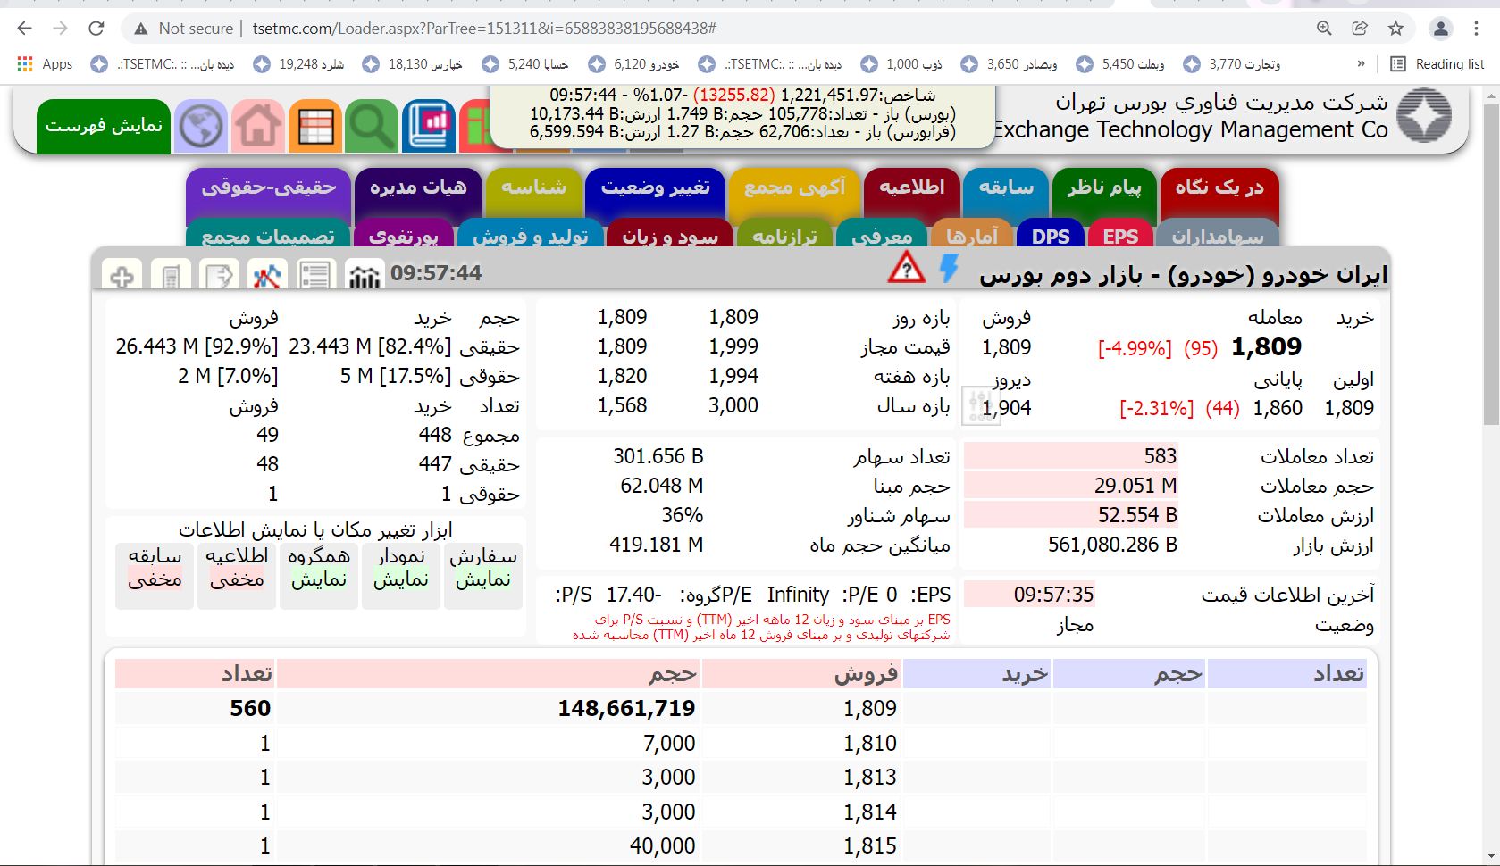Click the red warning triangle question icon

point(906,268)
